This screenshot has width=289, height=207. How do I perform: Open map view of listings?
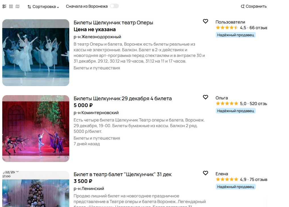[x=18, y=6]
